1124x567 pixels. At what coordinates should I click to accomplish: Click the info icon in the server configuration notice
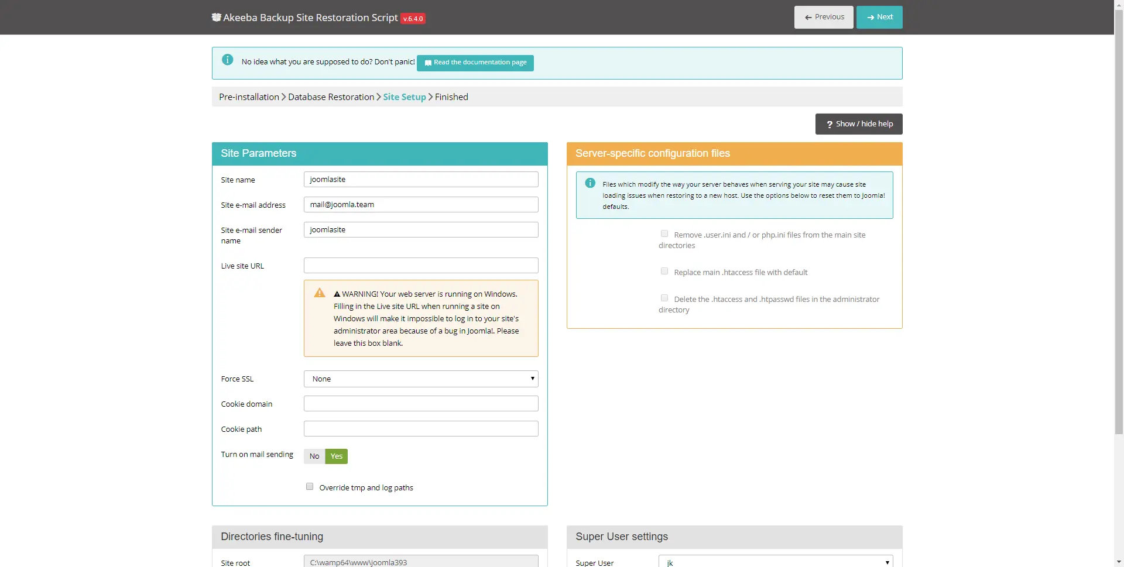pos(590,183)
